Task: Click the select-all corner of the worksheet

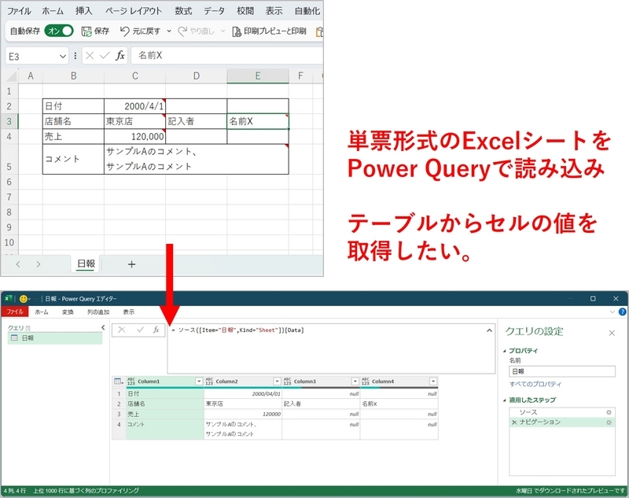Action: [11, 76]
